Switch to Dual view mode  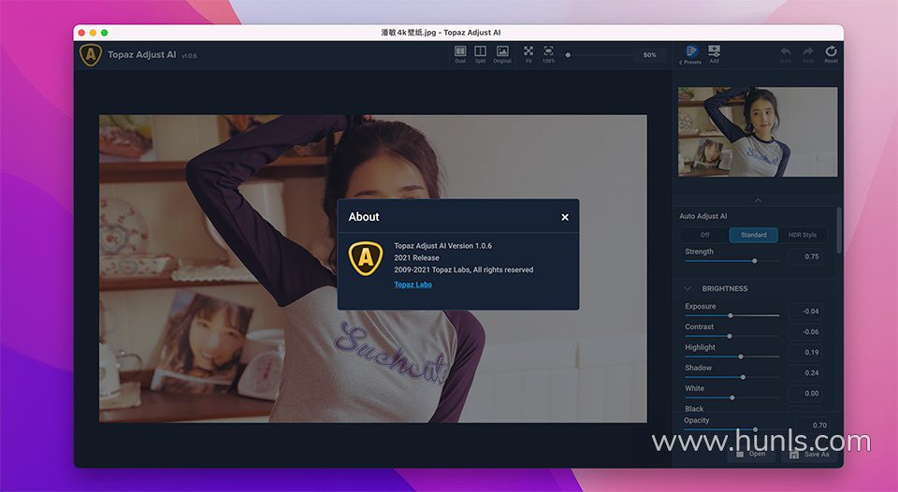460,54
